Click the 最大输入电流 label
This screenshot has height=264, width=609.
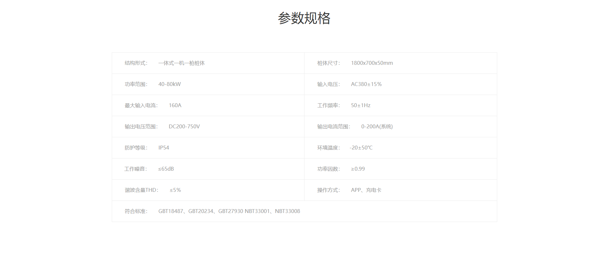(141, 106)
